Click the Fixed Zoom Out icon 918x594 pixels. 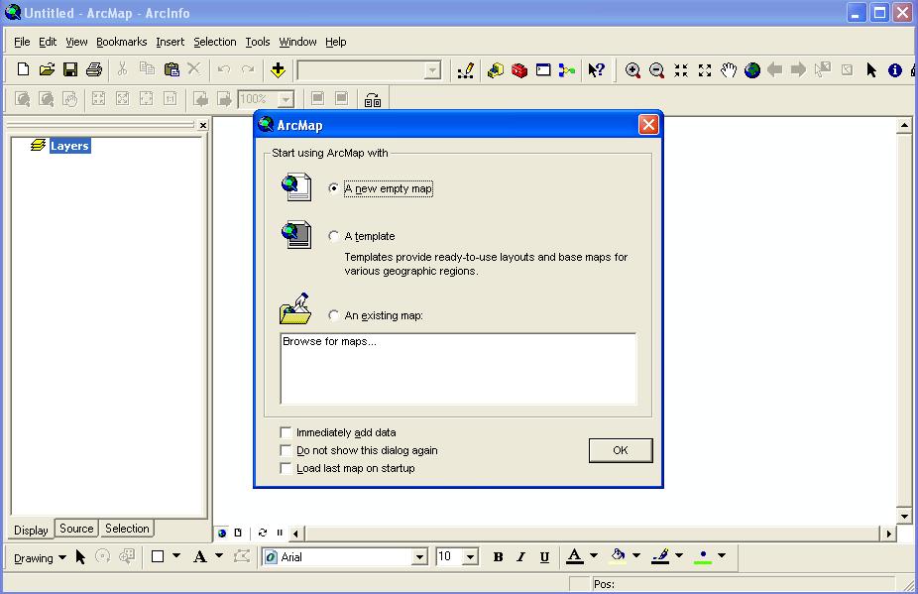[x=705, y=70]
